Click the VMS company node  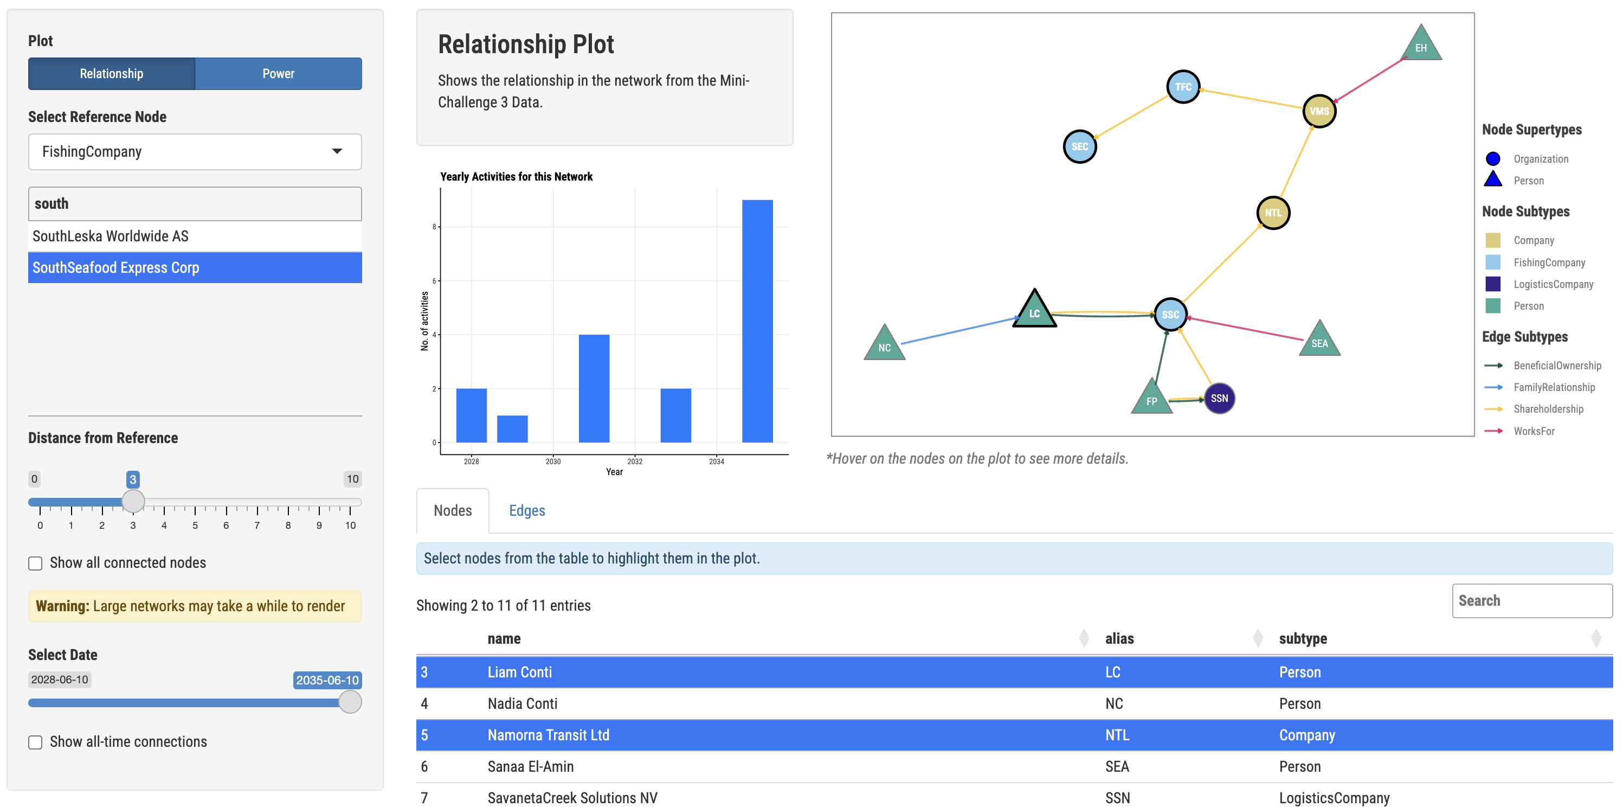1319,112
